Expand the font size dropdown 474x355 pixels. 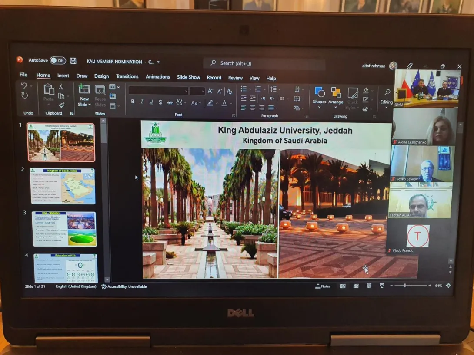coord(203,91)
